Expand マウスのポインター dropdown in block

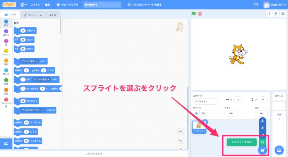click(32, 110)
